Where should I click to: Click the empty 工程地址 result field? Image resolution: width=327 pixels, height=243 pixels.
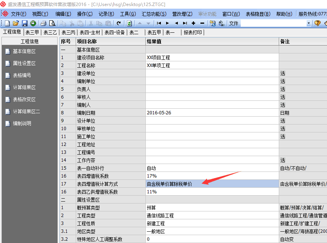pos(212,144)
